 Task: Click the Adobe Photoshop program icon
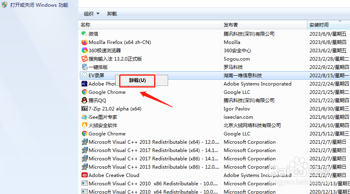point(84,84)
